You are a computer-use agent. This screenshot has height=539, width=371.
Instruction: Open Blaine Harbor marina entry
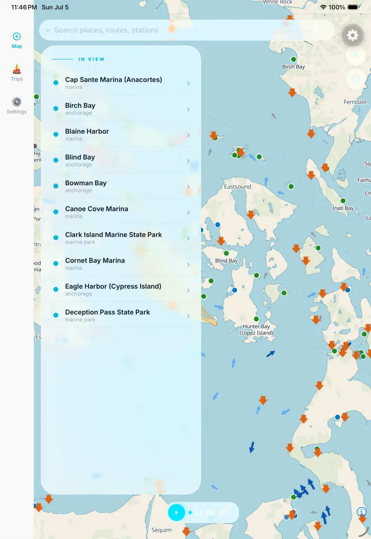pyautogui.click(x=121, y=134)
